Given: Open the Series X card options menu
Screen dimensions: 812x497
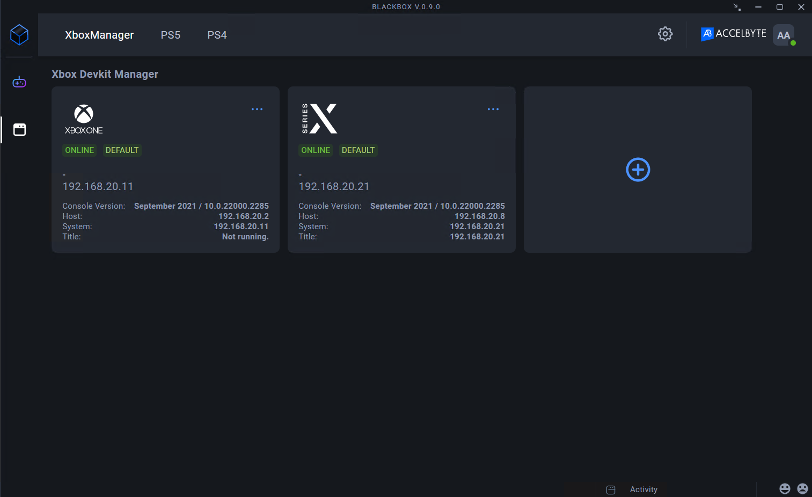Looking at the screenshot, I should tap(493, 109).
